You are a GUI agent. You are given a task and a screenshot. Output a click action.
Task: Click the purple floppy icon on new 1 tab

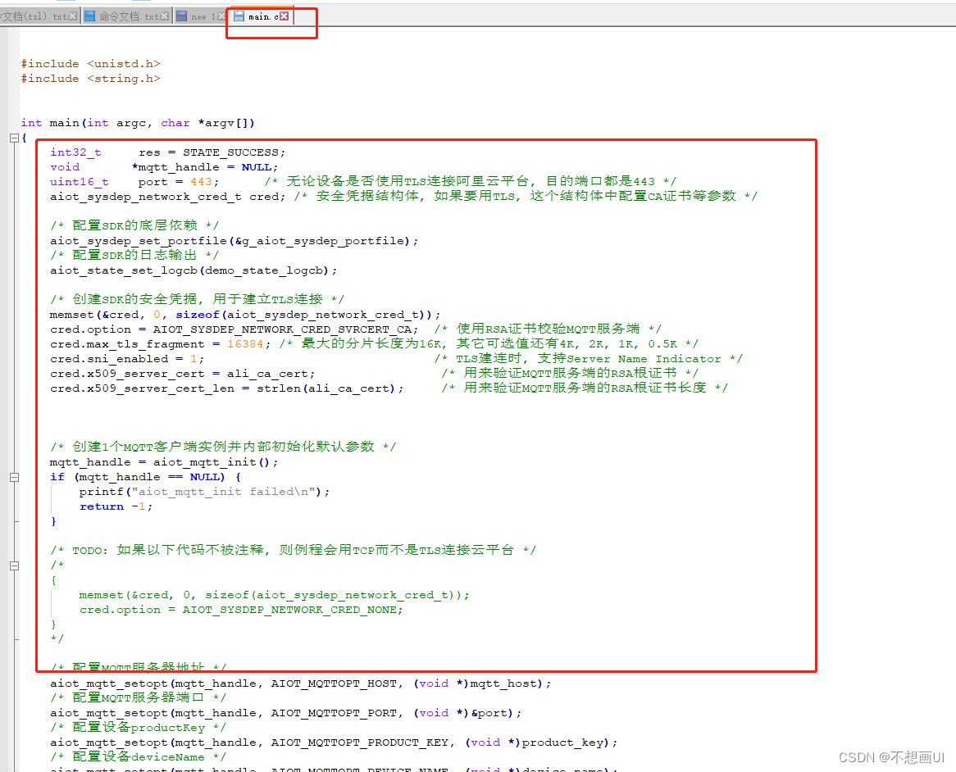(x=183, y=16)
